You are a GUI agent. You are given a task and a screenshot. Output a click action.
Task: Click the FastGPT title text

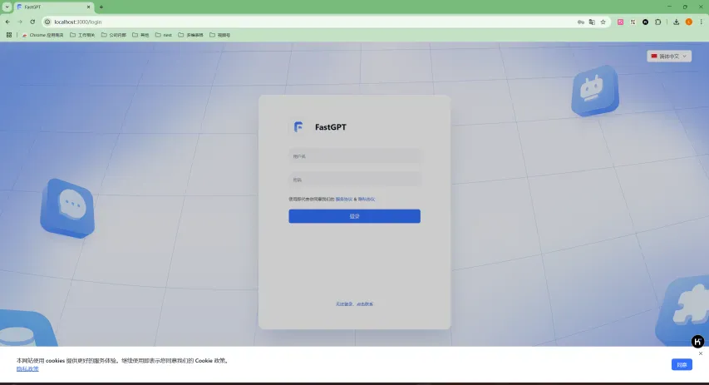331,127
